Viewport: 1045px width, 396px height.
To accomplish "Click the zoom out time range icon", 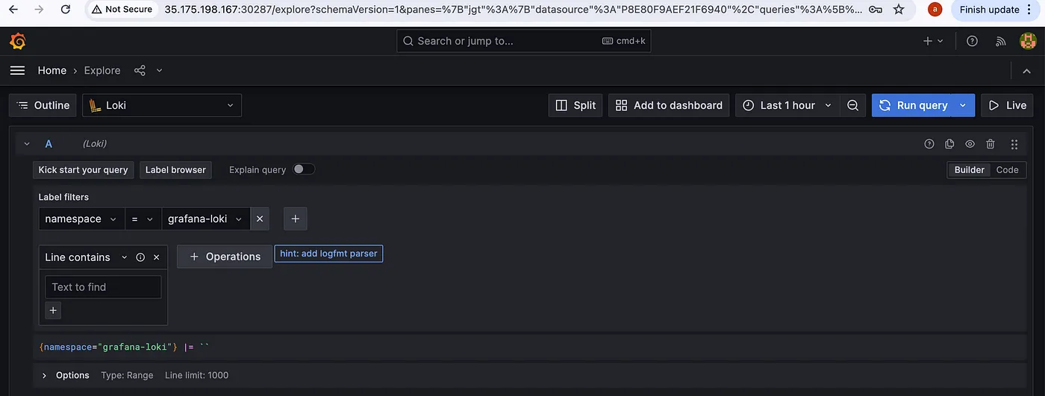I will click(852, 105).
